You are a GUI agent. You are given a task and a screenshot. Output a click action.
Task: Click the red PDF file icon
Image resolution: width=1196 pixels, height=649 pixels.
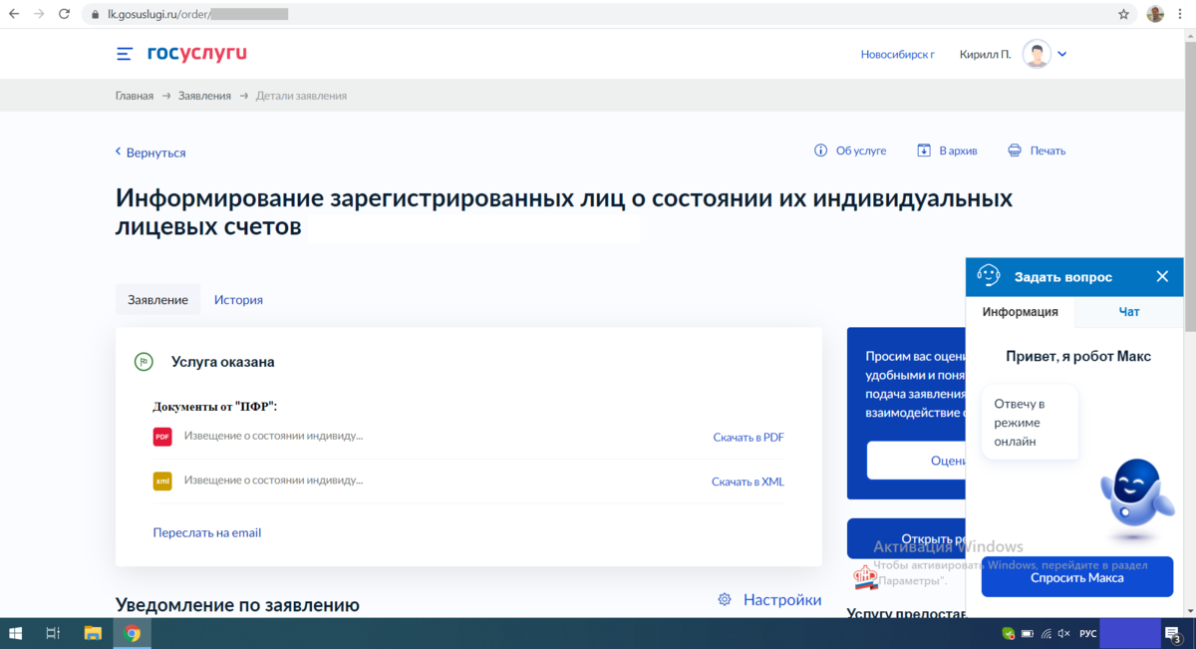pos(161,437)
